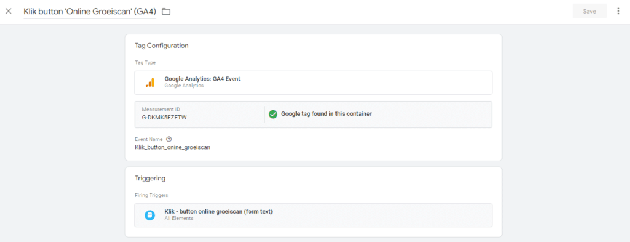Click the 'Tag Type' label
The height and width of the screenshot is (242, 630).
pos(145,63)
